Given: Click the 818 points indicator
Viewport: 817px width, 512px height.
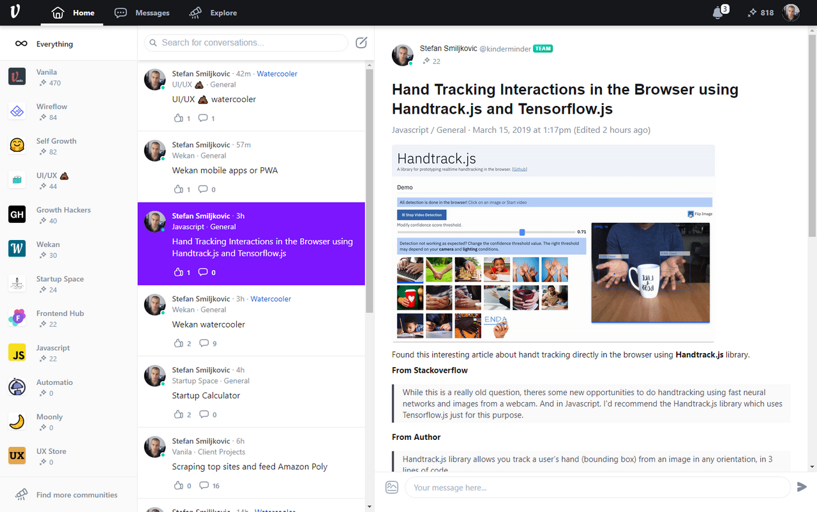Looking at the screenshot, I should click(x=760, y=13).
